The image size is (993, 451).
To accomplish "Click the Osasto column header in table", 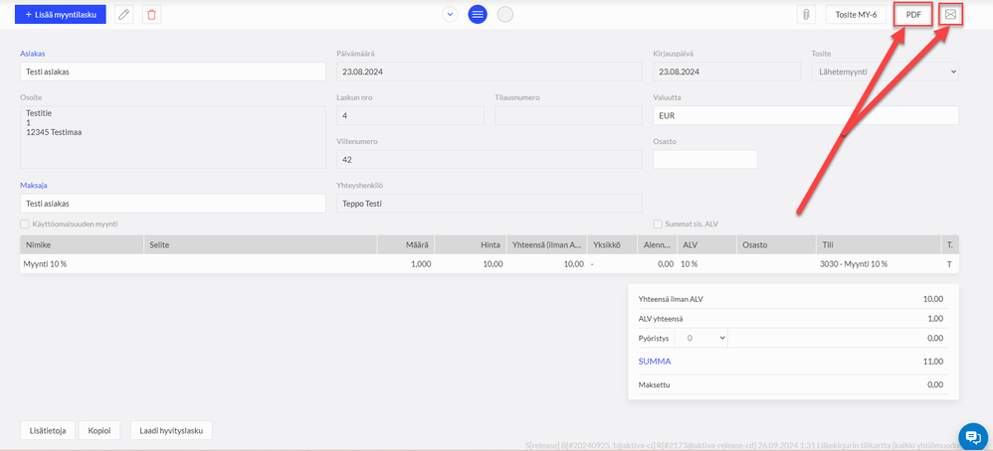I will point(776,244).
